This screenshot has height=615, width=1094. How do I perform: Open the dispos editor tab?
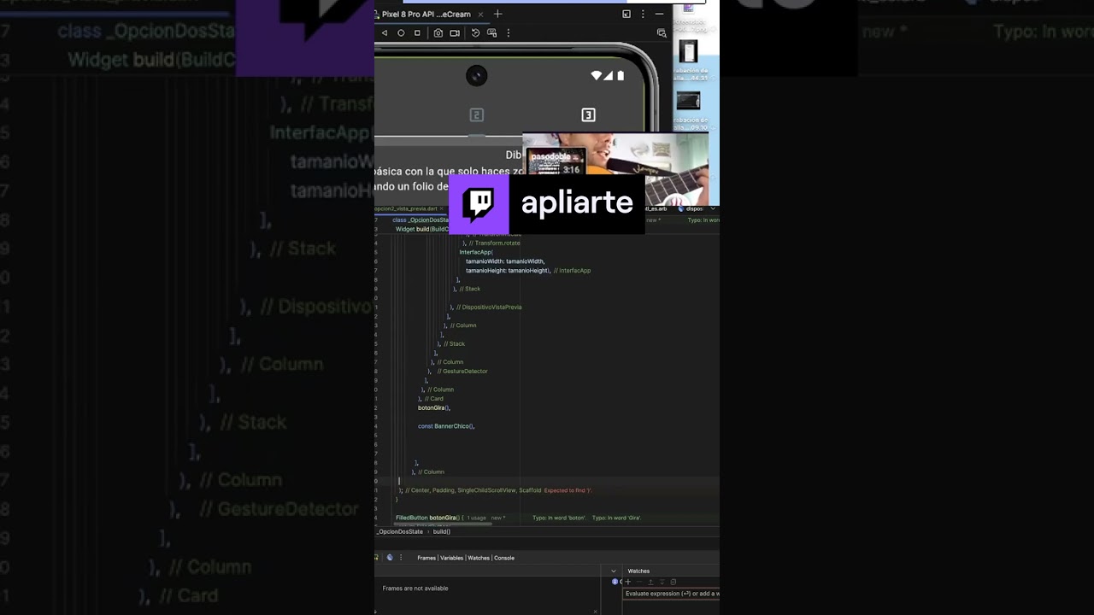692,208
